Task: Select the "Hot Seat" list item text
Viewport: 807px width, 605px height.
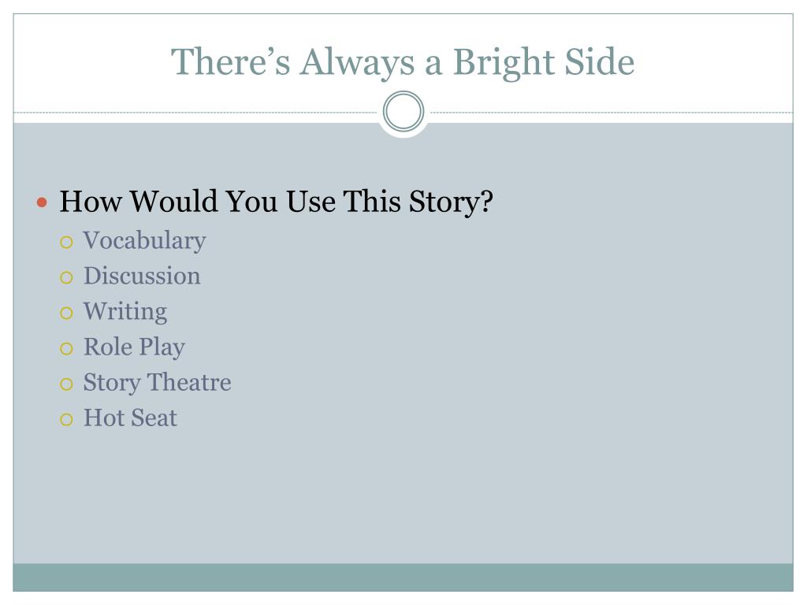Action: [x=131, y=418]
